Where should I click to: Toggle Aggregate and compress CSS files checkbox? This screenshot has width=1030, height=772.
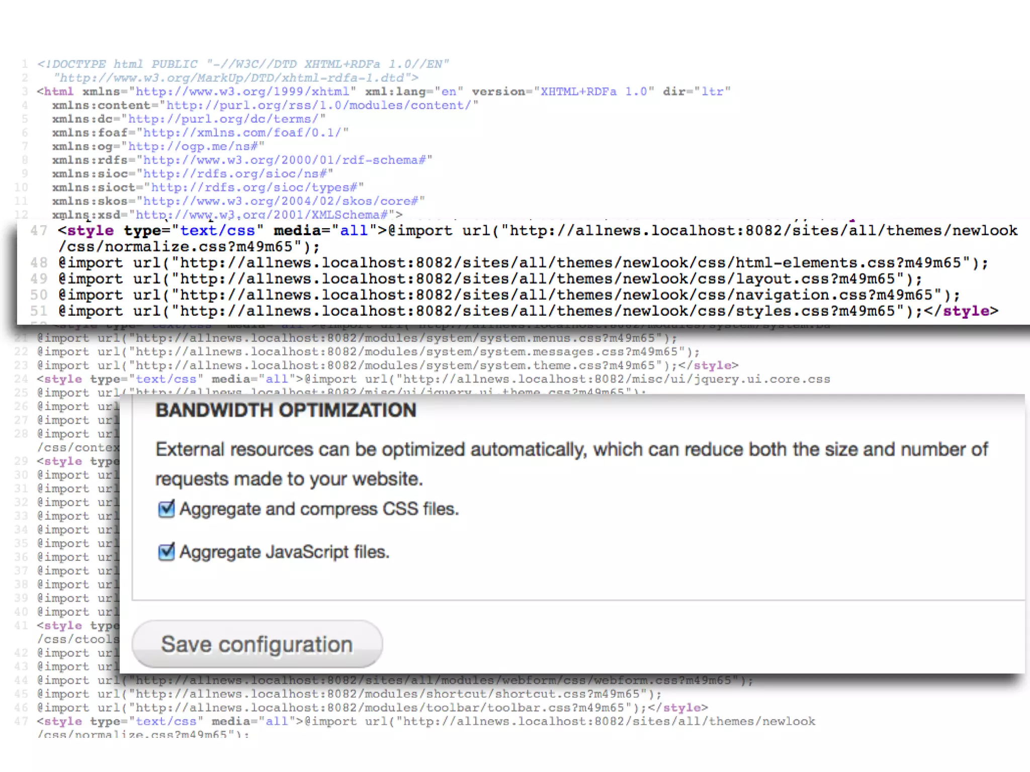pos(166,509)
